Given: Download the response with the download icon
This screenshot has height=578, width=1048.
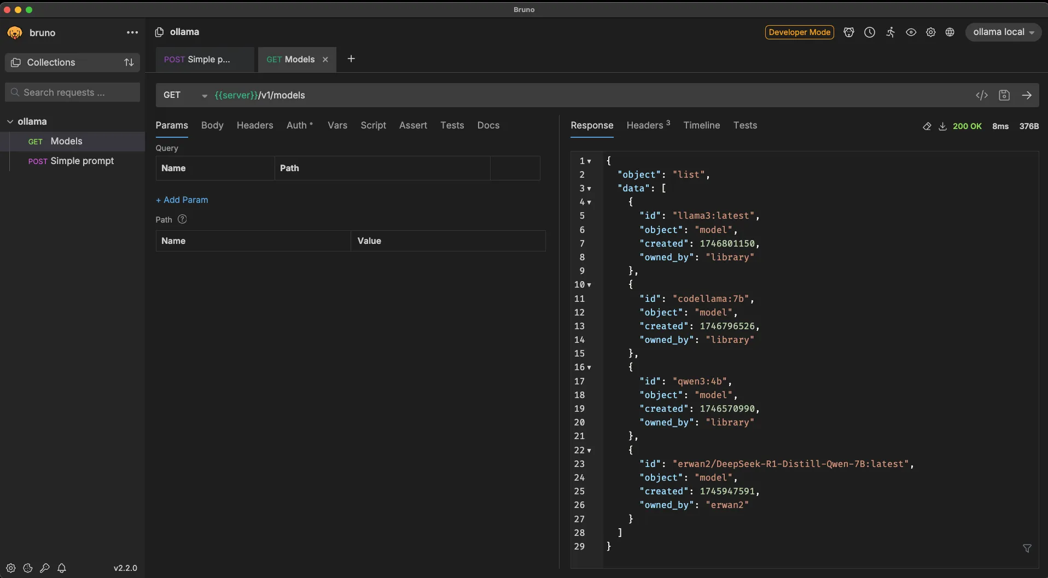Looking at the screenshot, I should (x=942, y=126).
